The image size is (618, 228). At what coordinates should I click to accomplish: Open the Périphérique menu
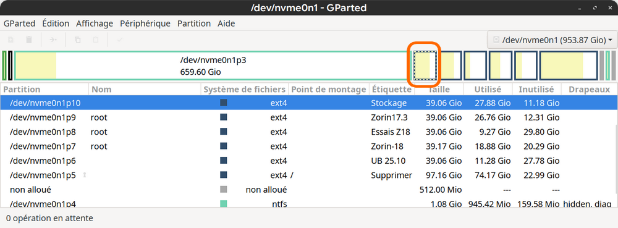(x=145, y=23)
